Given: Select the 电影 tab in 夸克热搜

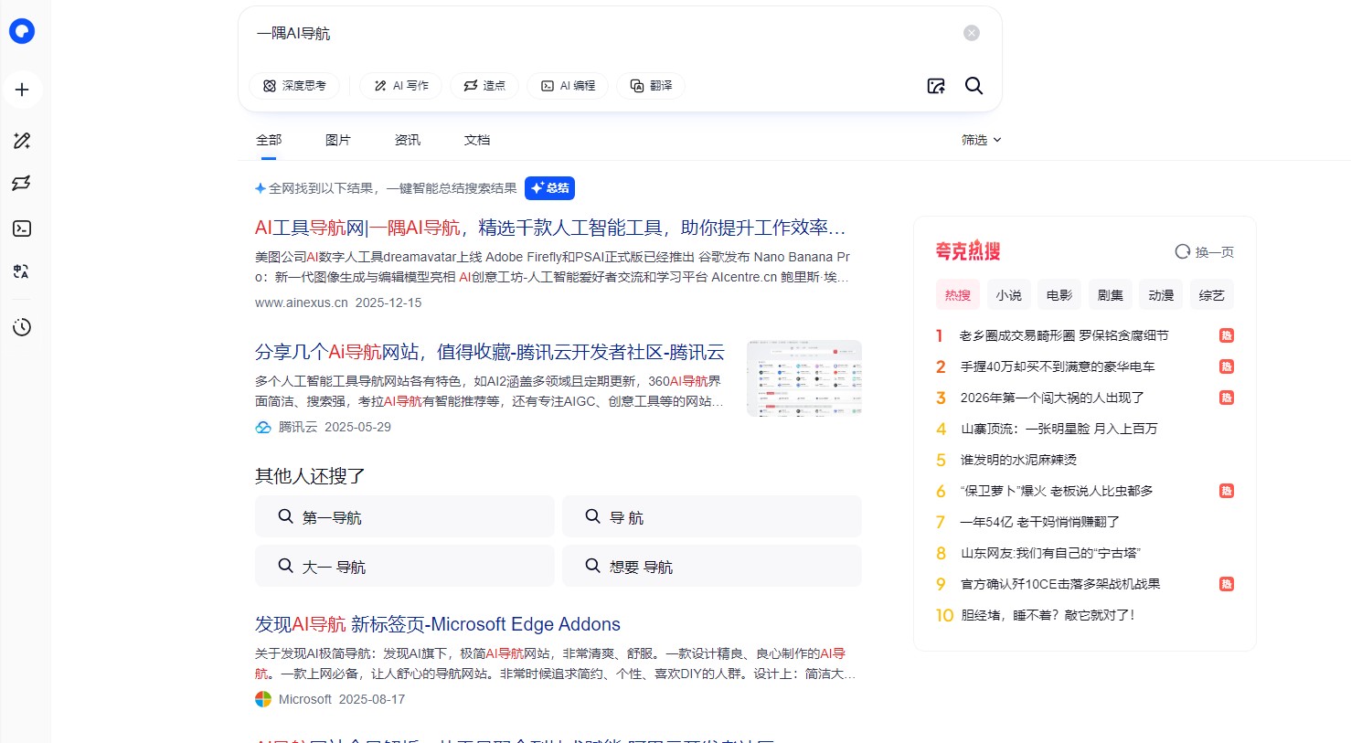Looking at the screenshot, I should tap(1058, 294).
